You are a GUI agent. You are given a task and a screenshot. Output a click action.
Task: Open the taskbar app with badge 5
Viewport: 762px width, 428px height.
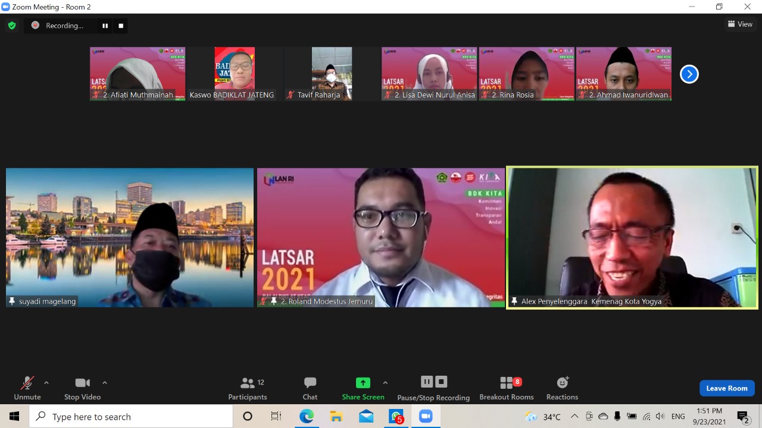pyautogui.click(x=396, y=417)
